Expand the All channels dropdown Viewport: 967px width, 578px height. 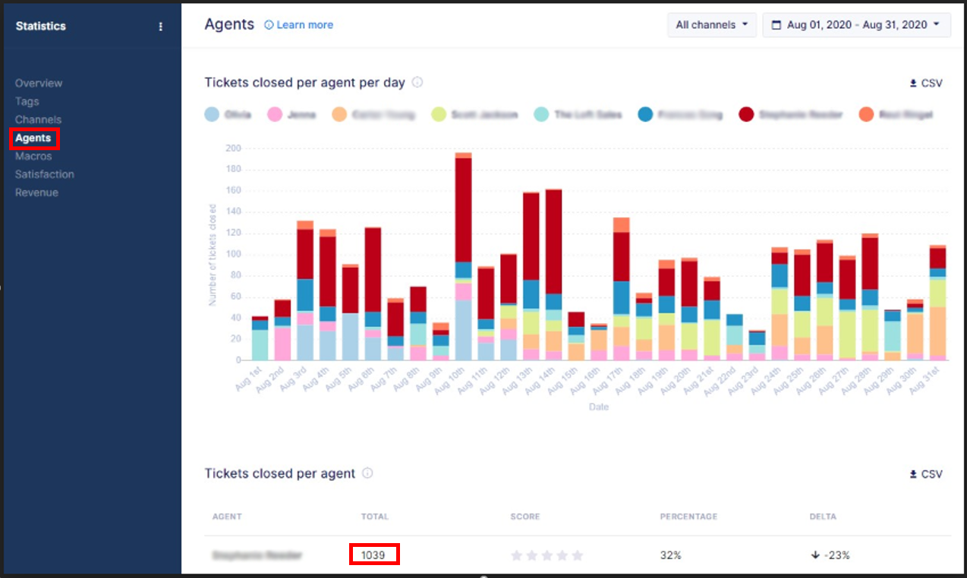712,25
